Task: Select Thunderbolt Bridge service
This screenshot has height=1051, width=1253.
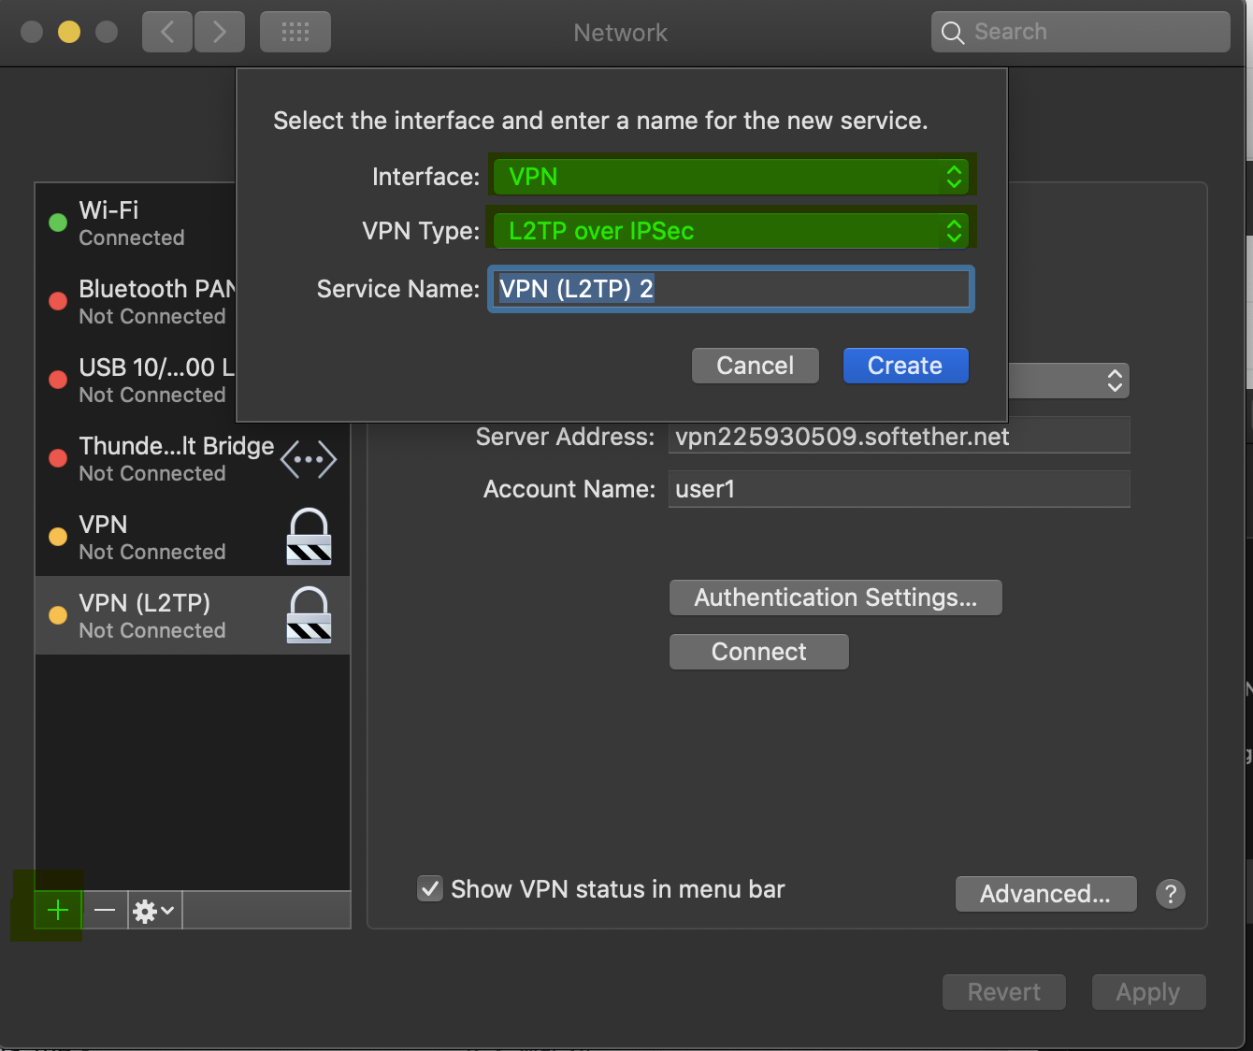Action: [x=193, y=458]
